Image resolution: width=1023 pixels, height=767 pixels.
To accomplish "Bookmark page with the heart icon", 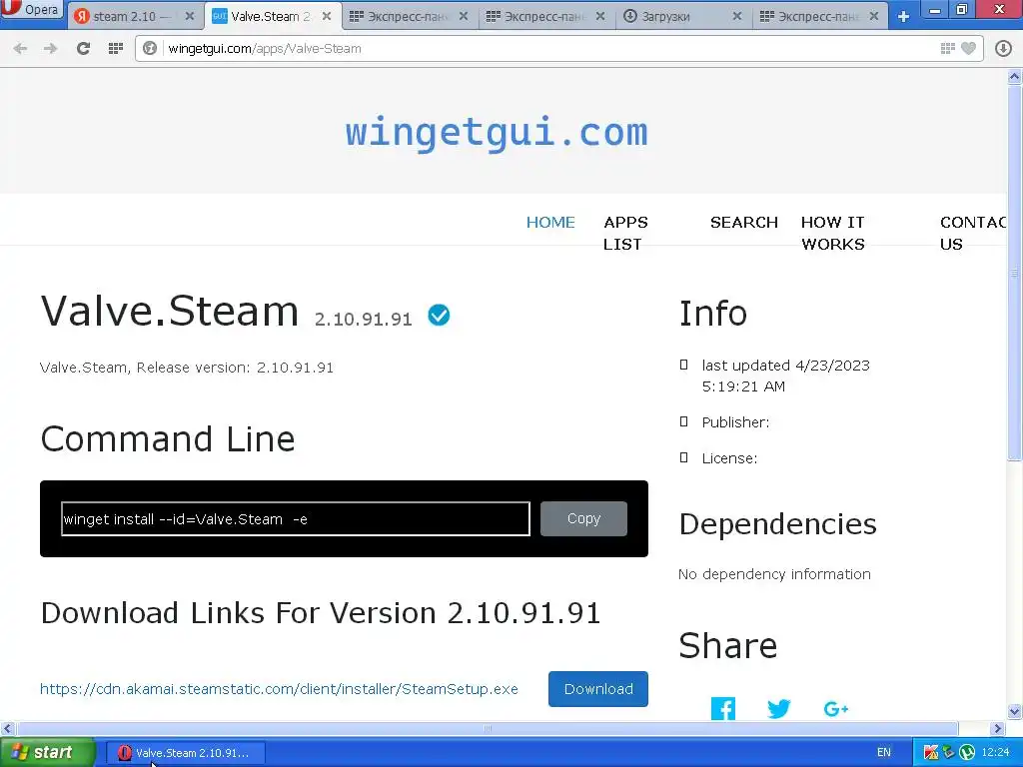I will pyautogui.click(x=969, y=48).
